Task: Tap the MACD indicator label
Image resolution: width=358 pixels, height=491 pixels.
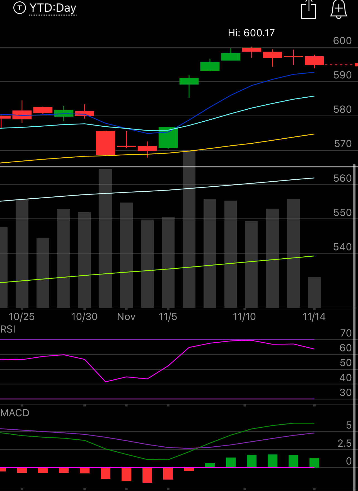Action: pyautogui.click(x=15, y=413)
